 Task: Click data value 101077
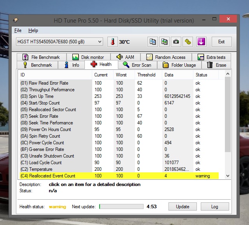click(x=172, y=163)
